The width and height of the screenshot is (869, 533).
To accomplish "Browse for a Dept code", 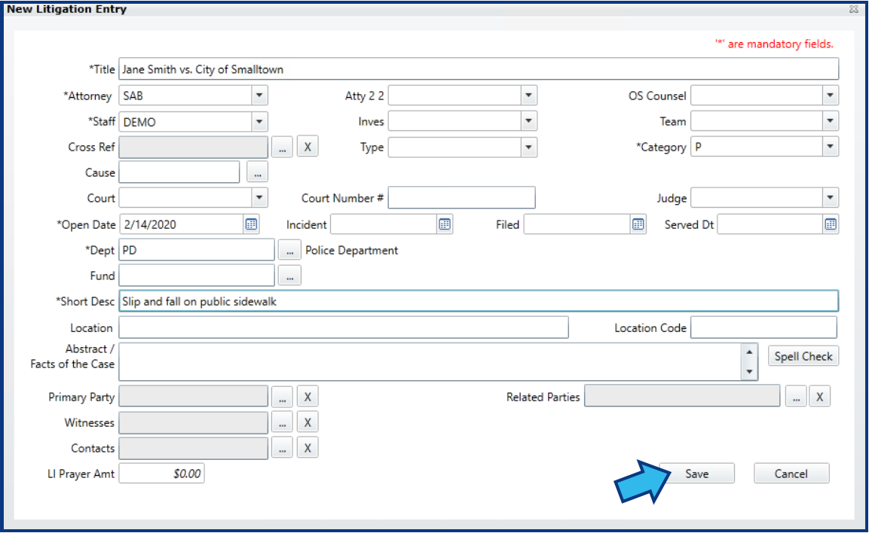I will point(289,250).
